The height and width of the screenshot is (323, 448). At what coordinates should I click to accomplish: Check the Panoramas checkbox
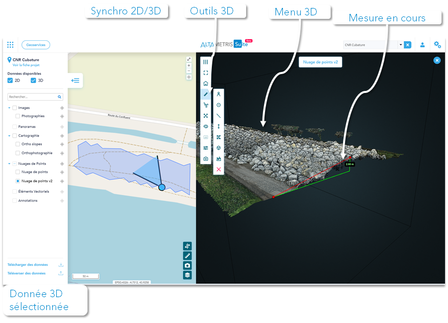click(x=14, y=127)
